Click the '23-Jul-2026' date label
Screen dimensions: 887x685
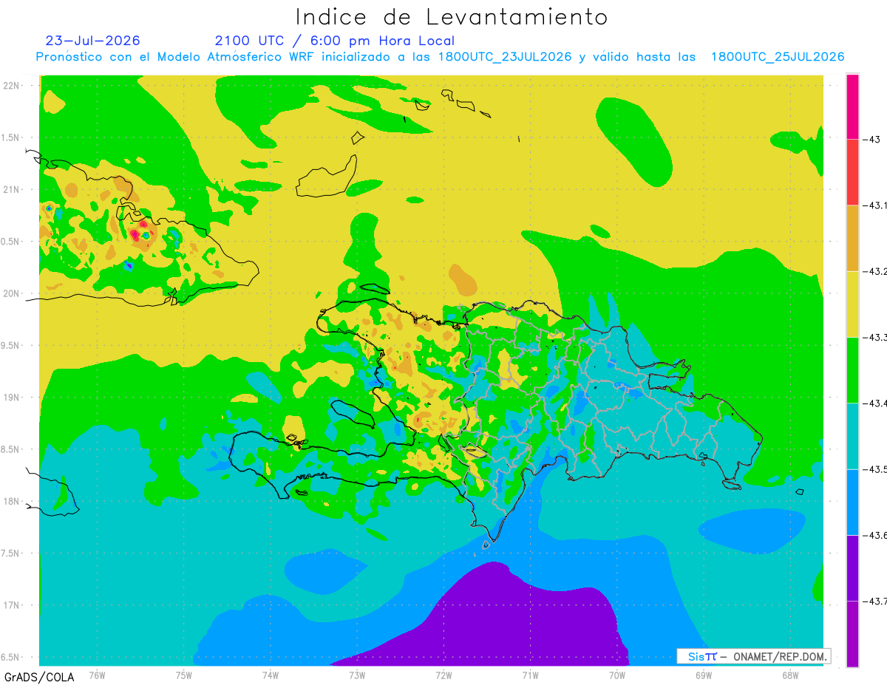pos(93,41)
